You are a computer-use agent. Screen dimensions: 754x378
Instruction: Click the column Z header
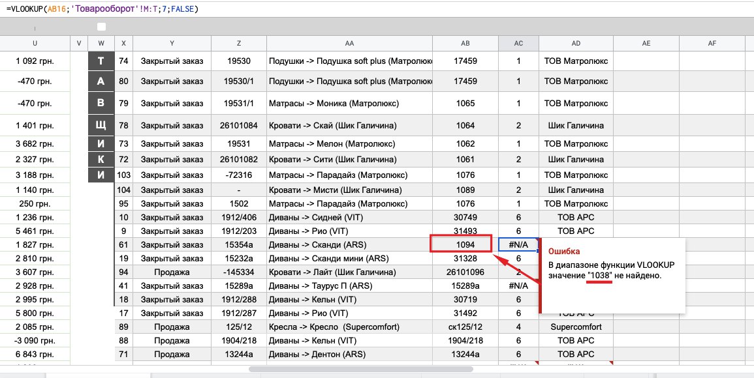click(239, 43)
